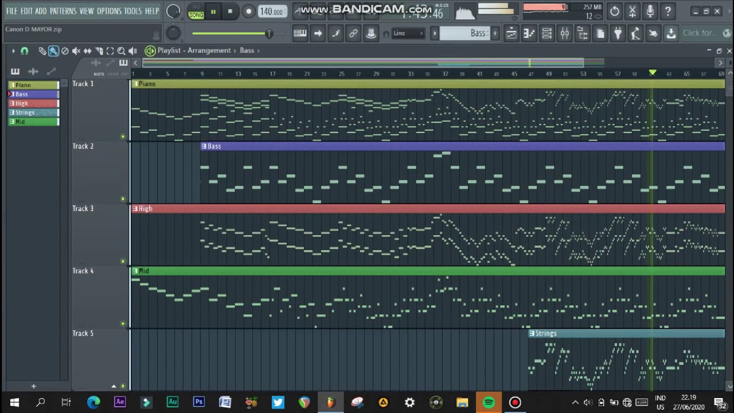Mute Track 2 using its green dot
Image resolution: width=734 pixels, height=413 pixels.
[123, 199]
